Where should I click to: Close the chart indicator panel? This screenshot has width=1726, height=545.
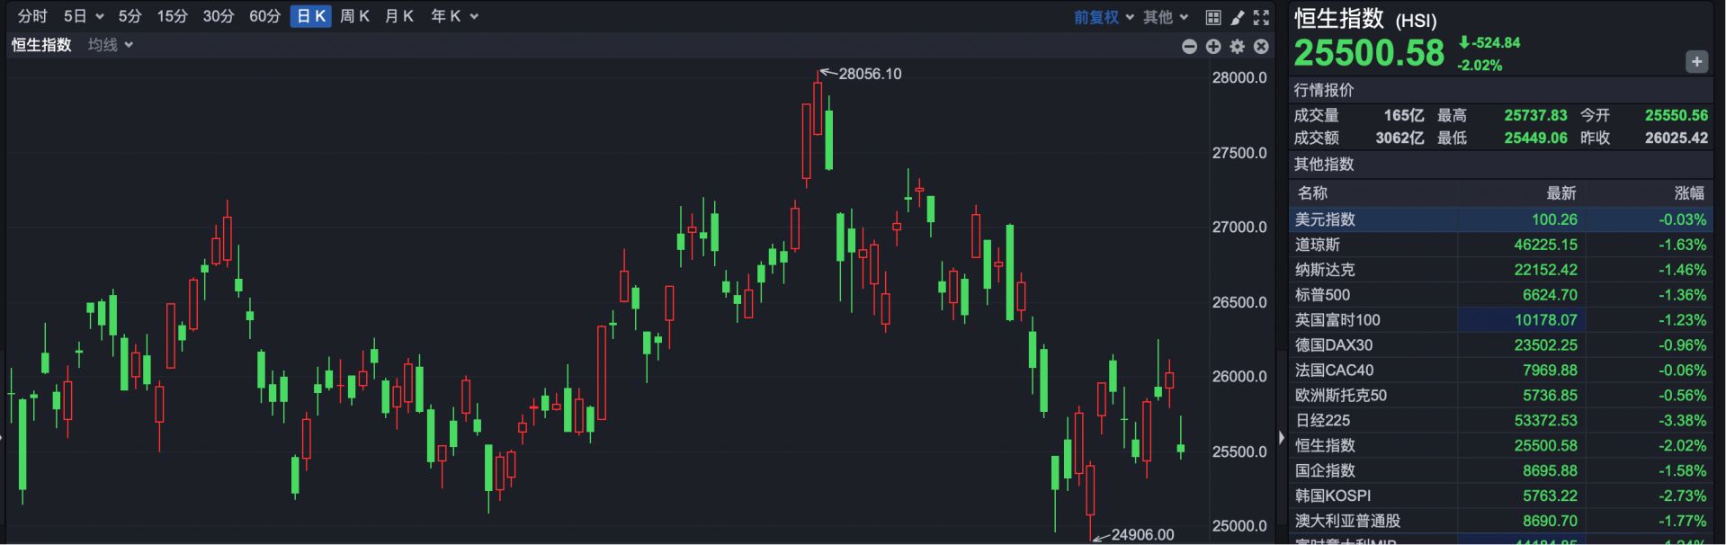coord(1261,47)
